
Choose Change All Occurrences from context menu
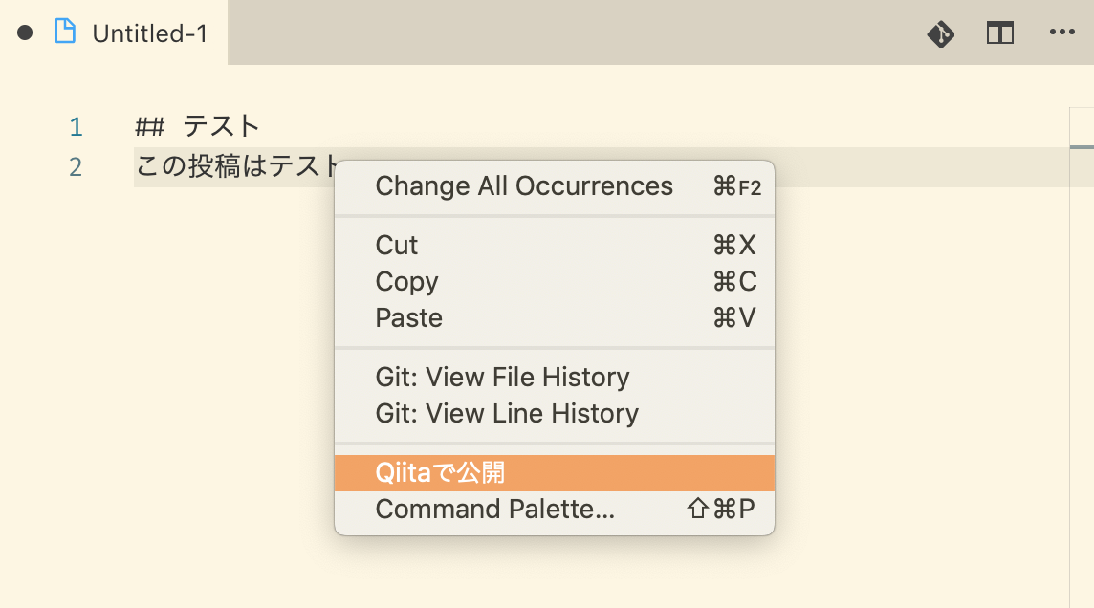524,186
